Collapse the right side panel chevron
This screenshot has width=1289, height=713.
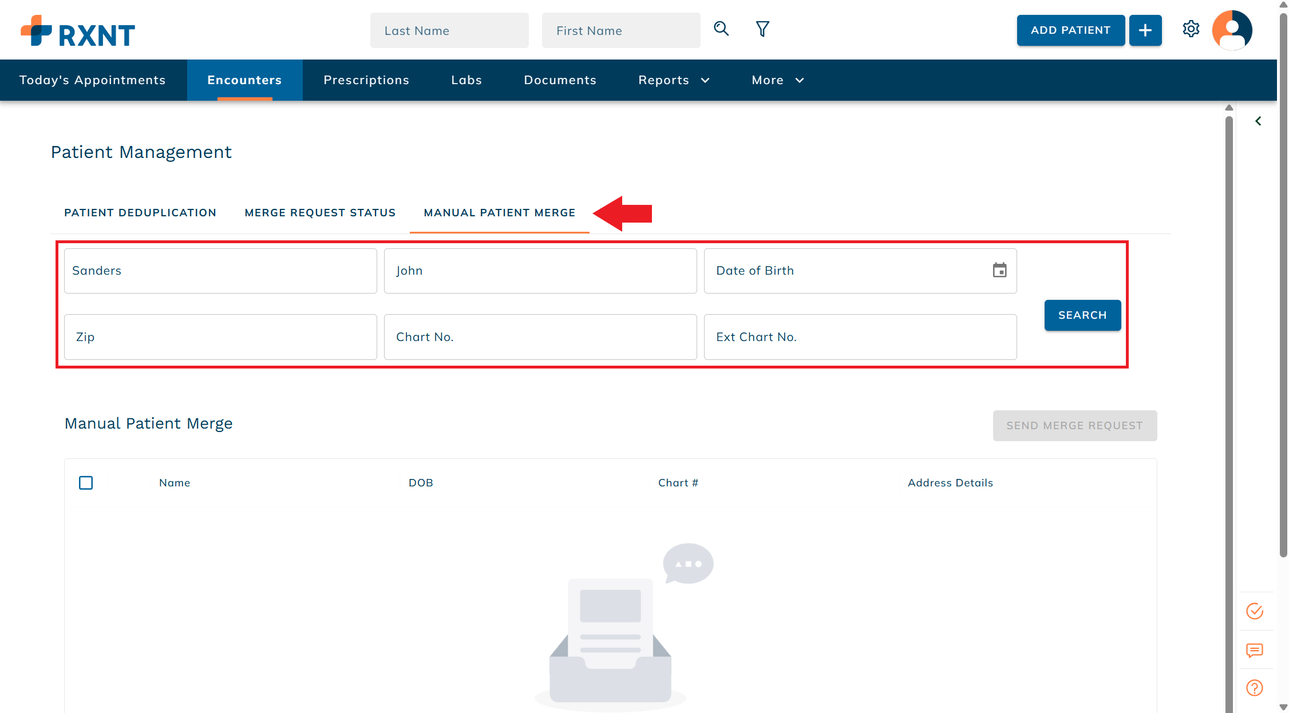click(x=1258, y=121)
